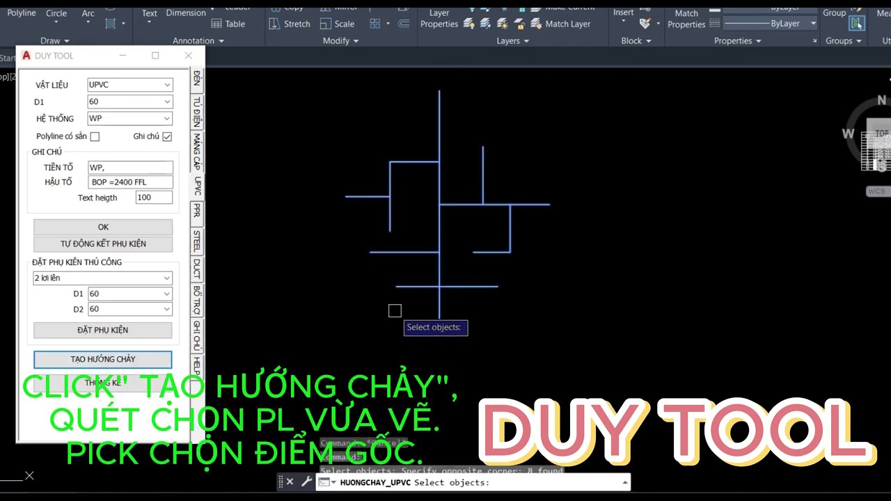891x501 pixels.
Task: Click the Edit Attributes icon in Block panel
Action: (x=645, y=24)
